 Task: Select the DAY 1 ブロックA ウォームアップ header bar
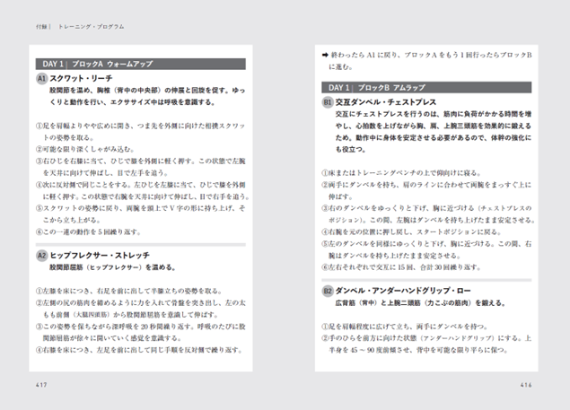coord(141,64)
